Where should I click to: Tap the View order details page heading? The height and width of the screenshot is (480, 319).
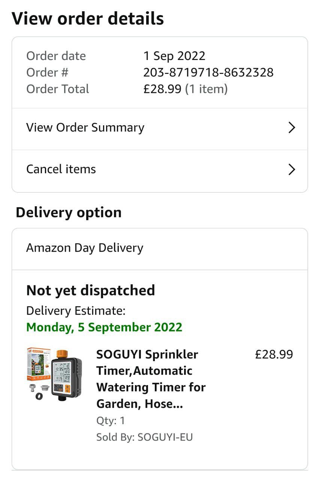click(x=88, y=19)
